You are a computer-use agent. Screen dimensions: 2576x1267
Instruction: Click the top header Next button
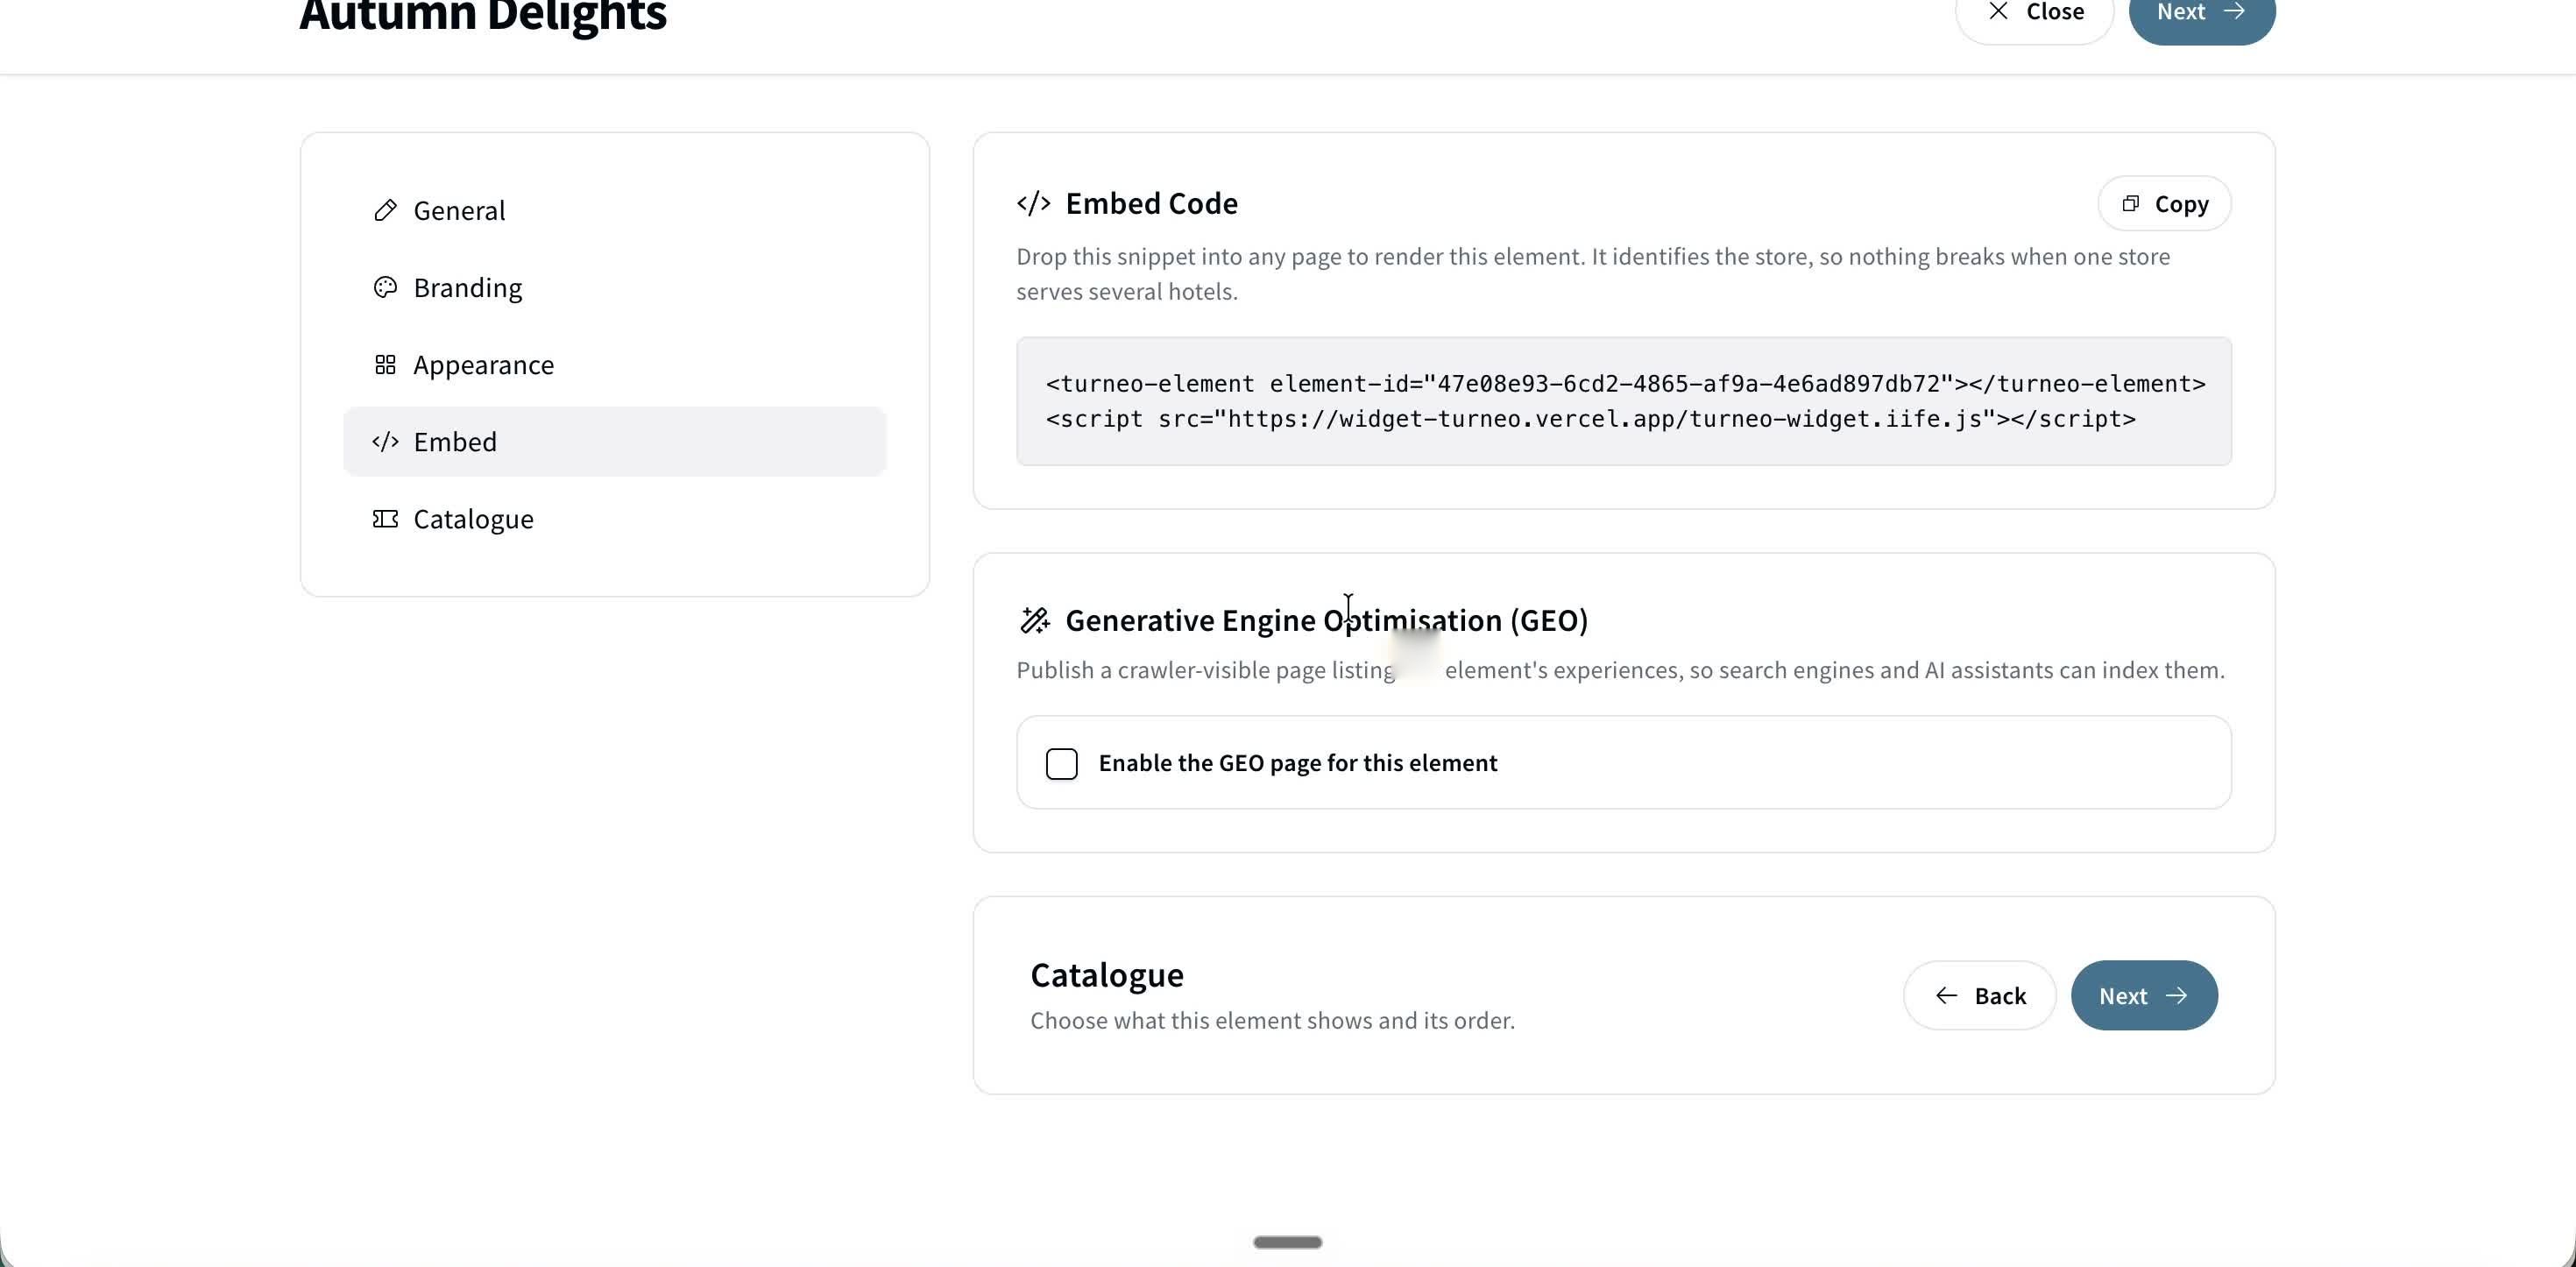pos(2201,13)
